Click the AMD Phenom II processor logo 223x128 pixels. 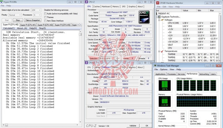pos(144,17)
